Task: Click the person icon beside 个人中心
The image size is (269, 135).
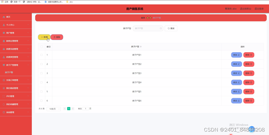Action: tap(4, 25)
